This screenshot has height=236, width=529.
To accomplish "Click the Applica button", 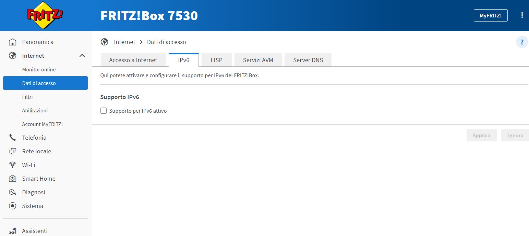I will [x=481, y=135].
